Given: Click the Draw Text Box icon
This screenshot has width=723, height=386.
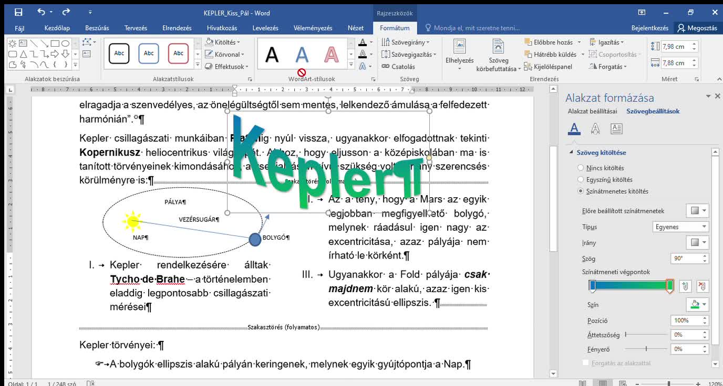Looking at the screenshot, I should pos(87,53).
